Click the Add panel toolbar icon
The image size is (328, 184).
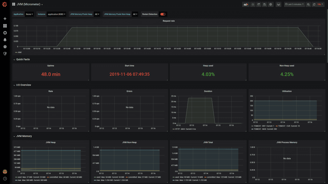(x=246, y=4)
